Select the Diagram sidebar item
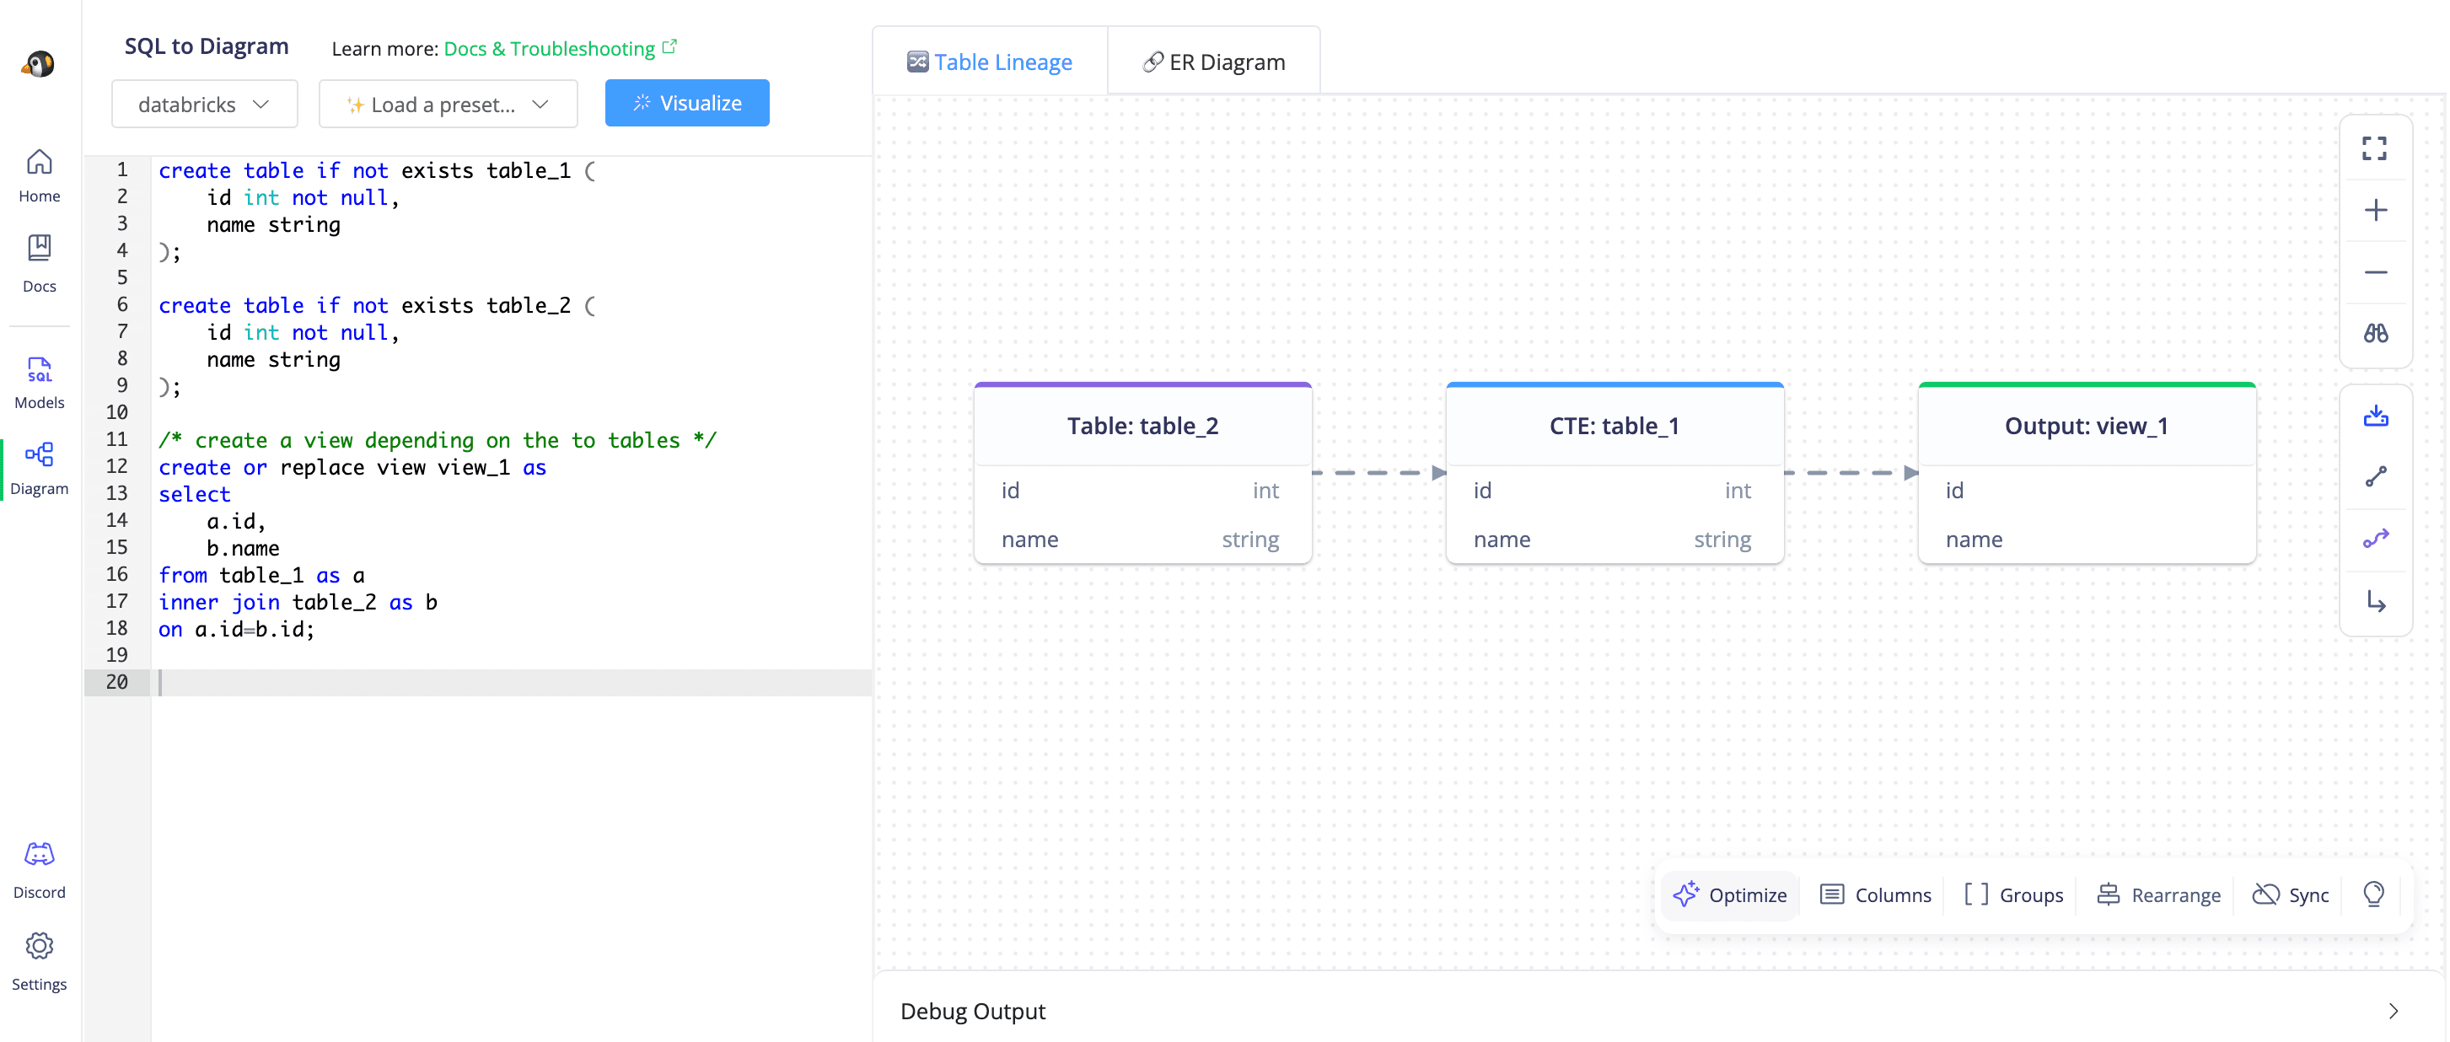The height and width of the screenshot is (1042, 2450). click(x=39, y=469)
